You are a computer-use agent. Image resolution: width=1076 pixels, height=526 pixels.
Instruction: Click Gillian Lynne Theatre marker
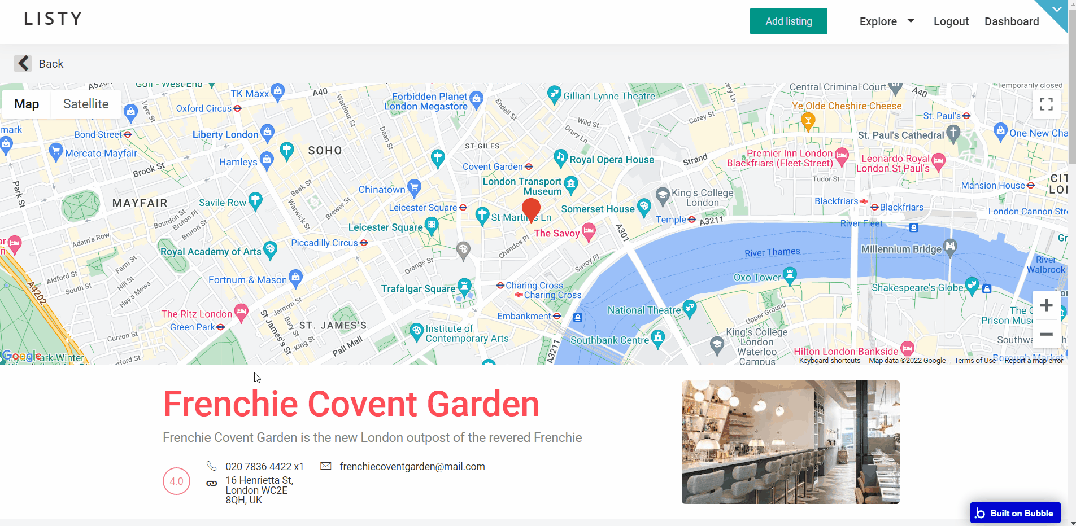(x=555, y=95)
